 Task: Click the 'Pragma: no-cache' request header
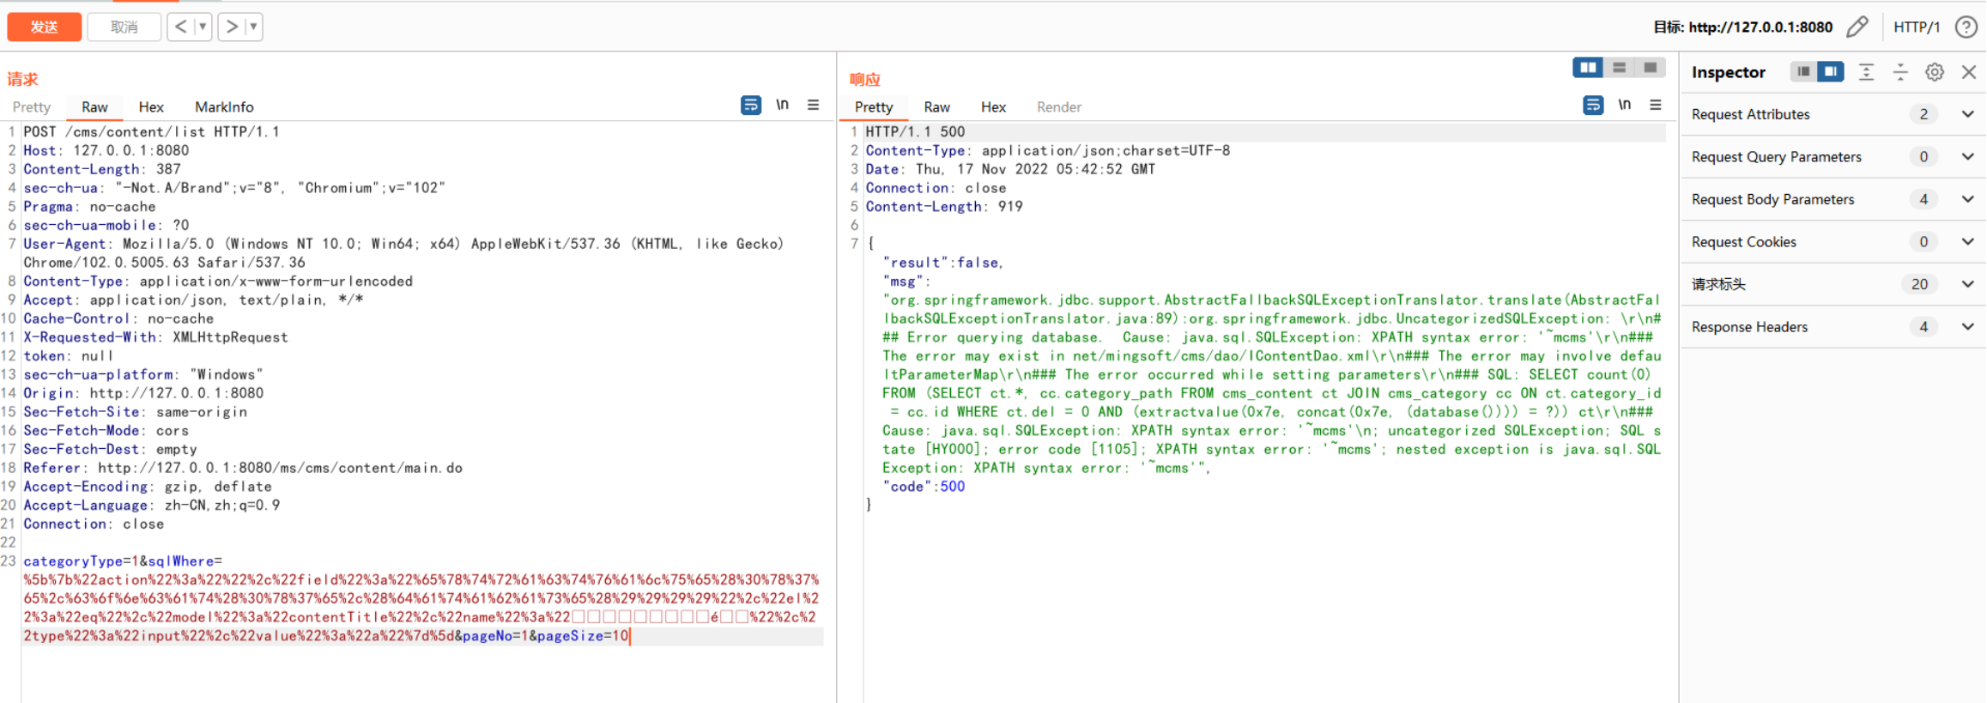click(89, 207)
